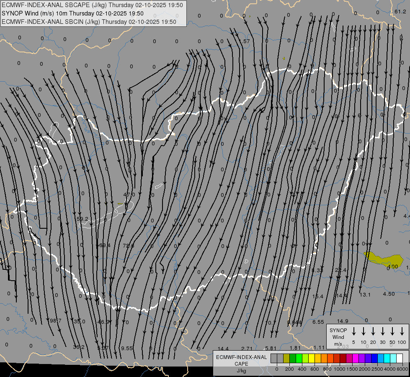Click the 100 m/s wind arrow in legend
The image size is (410, 377).
point(402,331)
